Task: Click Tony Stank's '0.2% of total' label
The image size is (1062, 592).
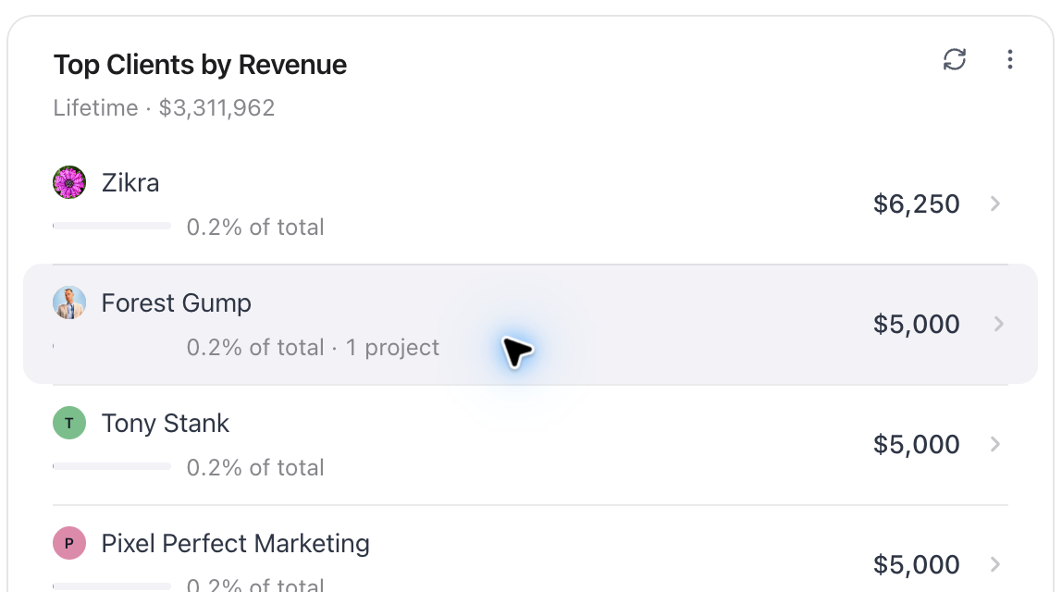Action: tap(255, 467)
